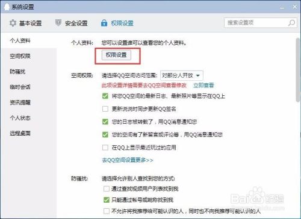Open 资讯提醒 in the sidebar
301x219 pixels.
point(20,103)
